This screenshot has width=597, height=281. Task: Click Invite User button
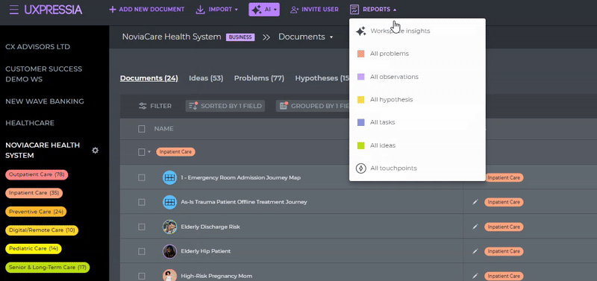314,10
